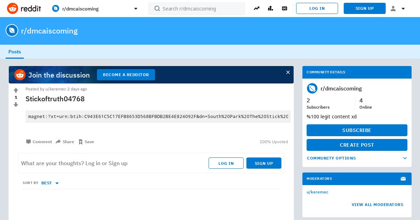Click the community avatar in the blue banner

coord(12,31)
